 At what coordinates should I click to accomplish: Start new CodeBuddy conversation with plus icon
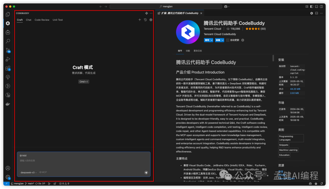(140, 20)
